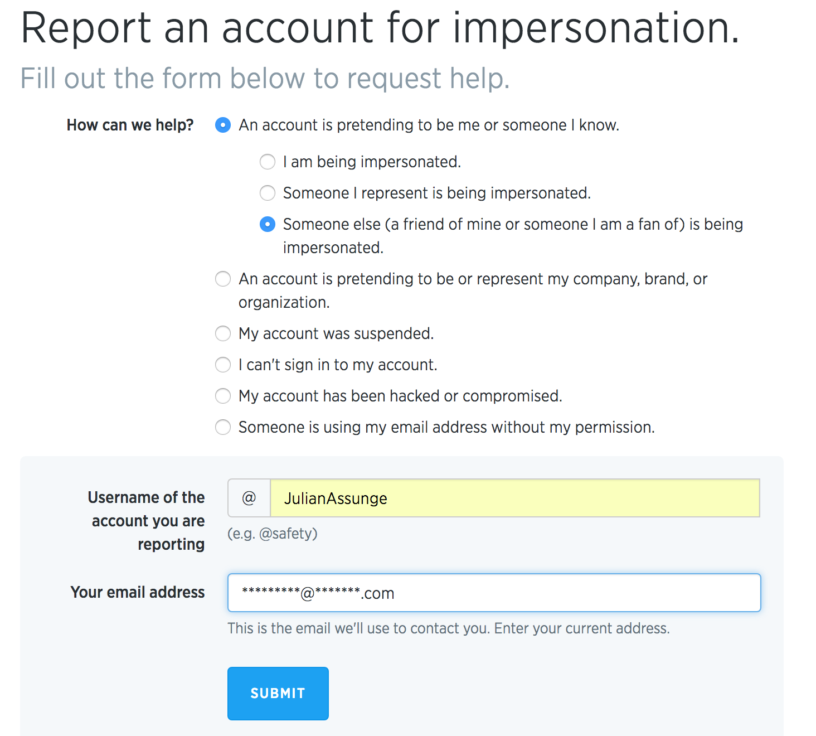The height and width of the screenshot is (736, 816).
Task: Click the 'I am being impersonated.' label text
Action: coord(372,162)
